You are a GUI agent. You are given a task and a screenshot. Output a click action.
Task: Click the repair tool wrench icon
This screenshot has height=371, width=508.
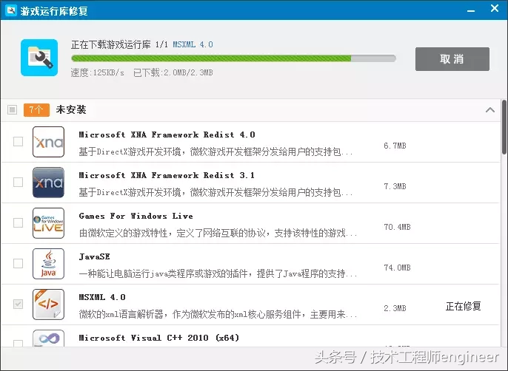click(39, 58)
